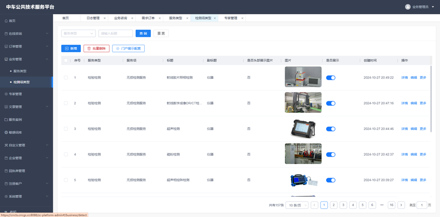Select 检测项类型 submenu in sidebar
This screenshot has width=440, height=217.
click(21, 82)
